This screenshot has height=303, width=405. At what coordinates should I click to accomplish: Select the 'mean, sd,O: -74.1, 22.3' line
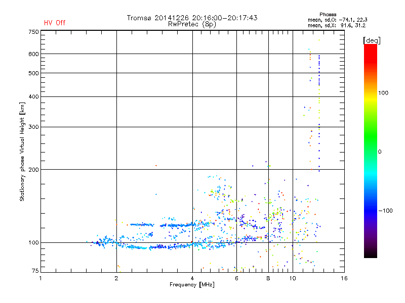(338, 20)
